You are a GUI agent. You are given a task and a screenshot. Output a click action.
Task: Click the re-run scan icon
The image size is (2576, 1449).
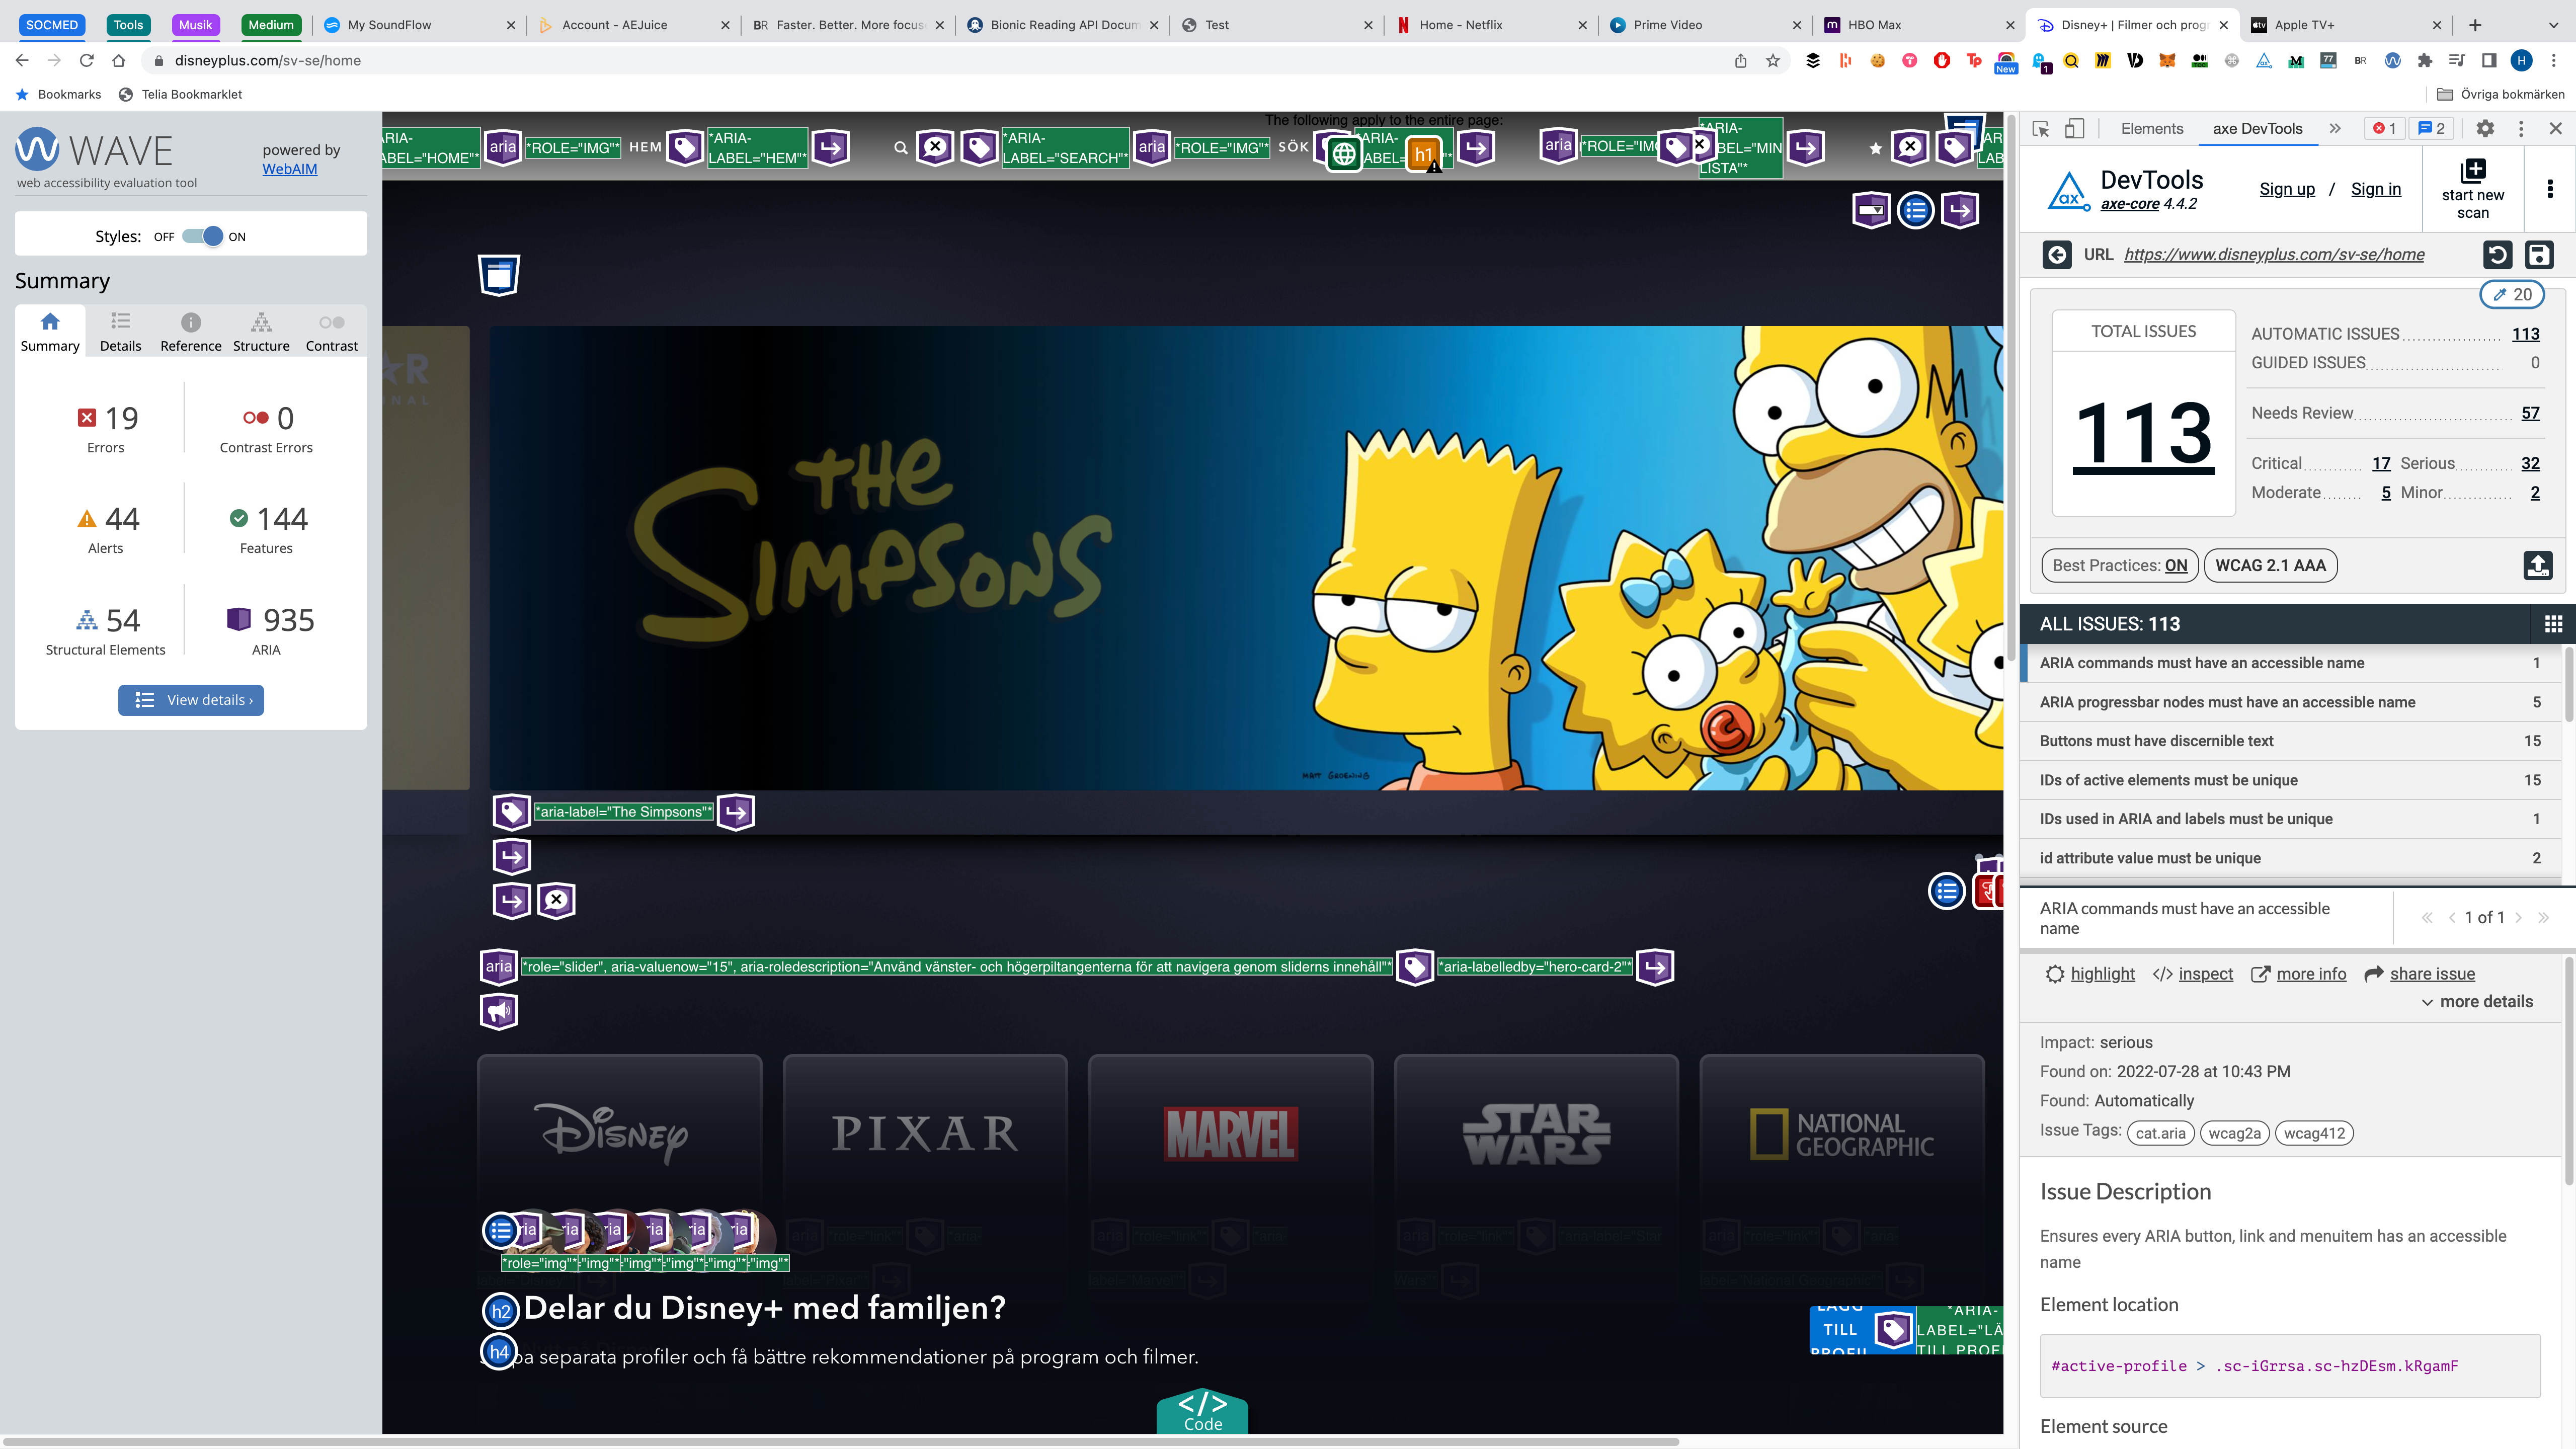[2498, 255]
